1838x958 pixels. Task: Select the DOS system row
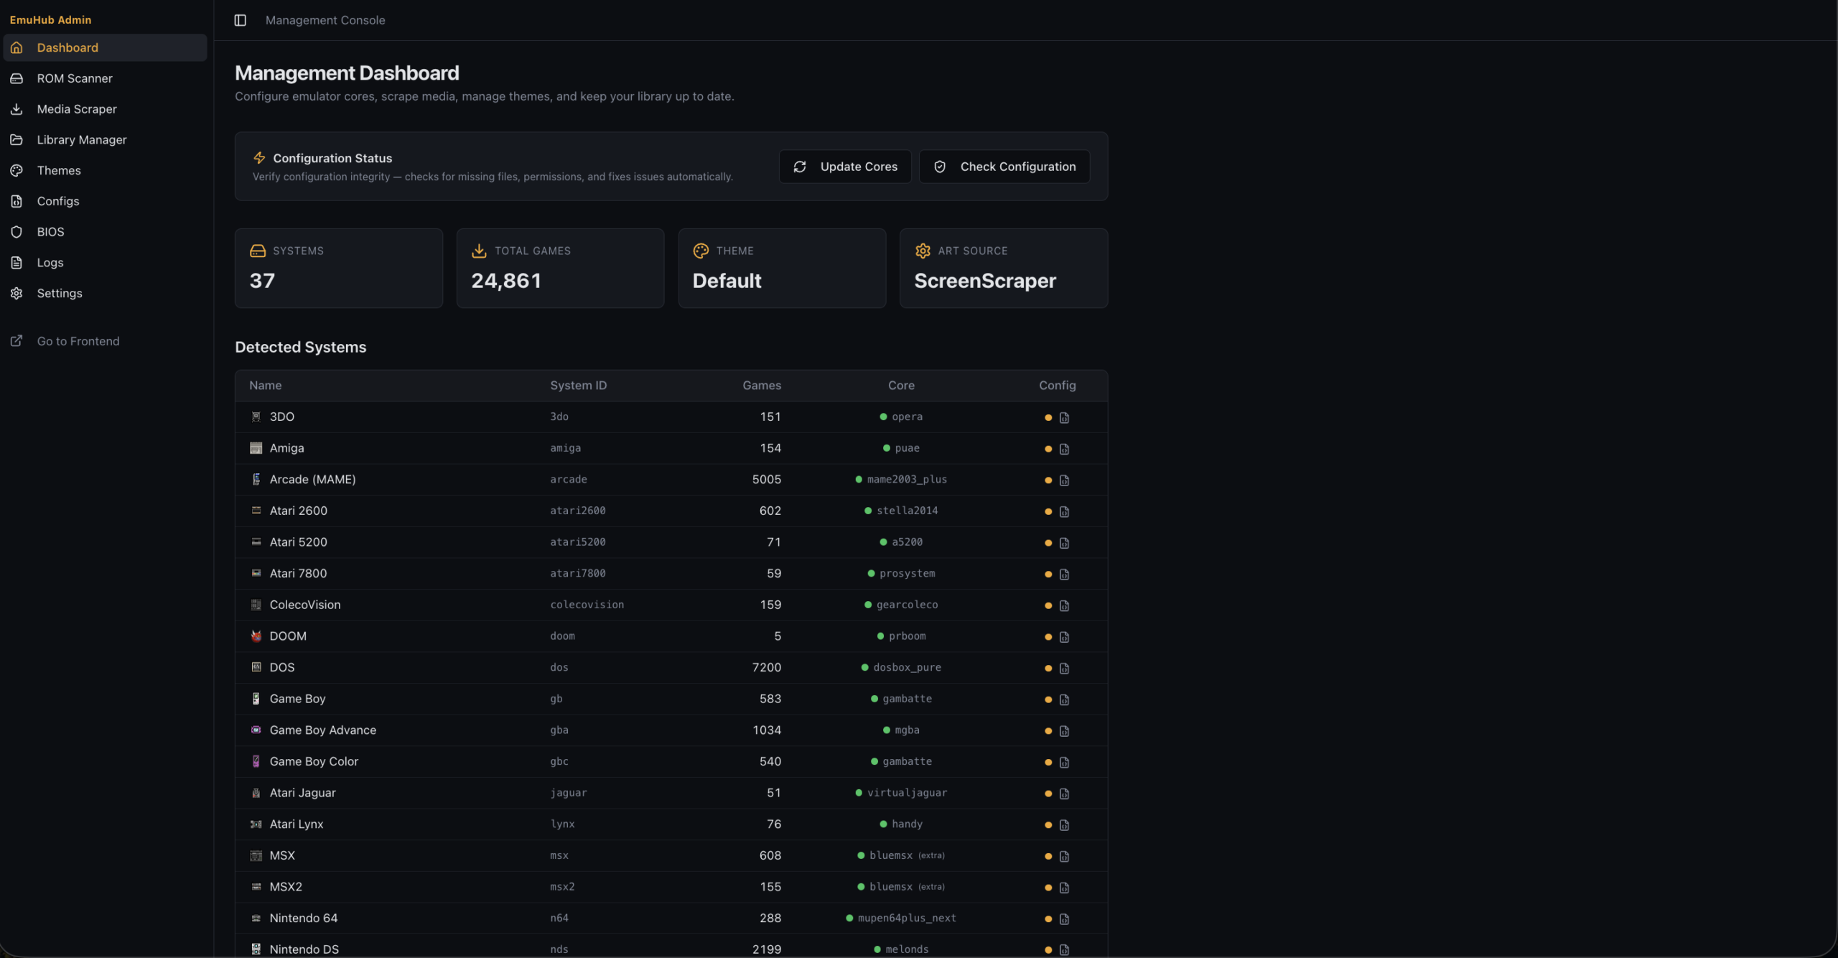click(x=281, y=667)
